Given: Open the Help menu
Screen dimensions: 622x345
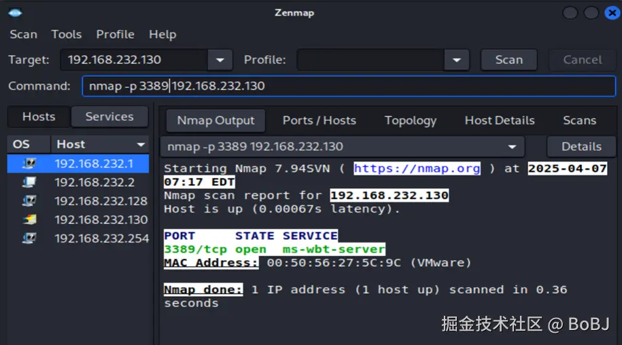Looking at the screenshot, I should tap(162, 35).
